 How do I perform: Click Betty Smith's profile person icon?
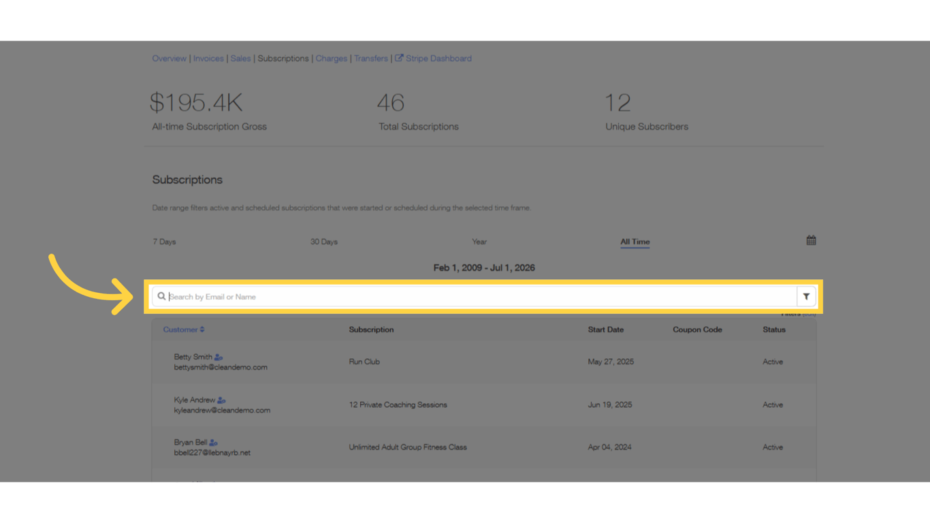(218, 356)
